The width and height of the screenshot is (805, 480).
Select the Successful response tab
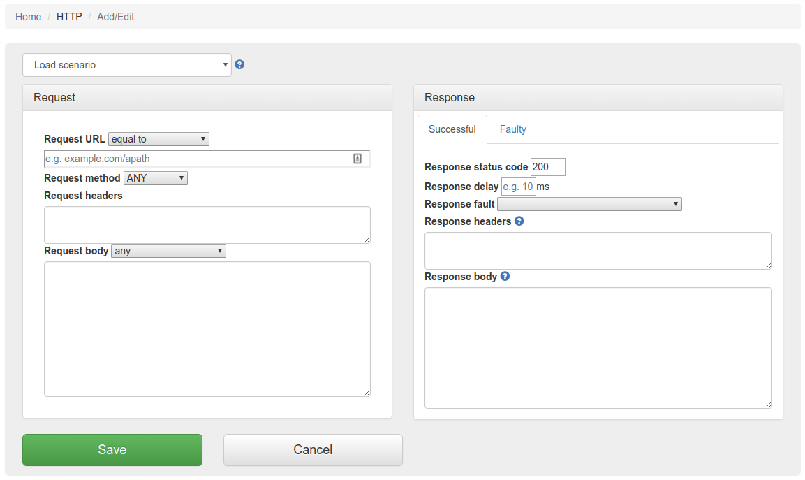tap(452, 129)
